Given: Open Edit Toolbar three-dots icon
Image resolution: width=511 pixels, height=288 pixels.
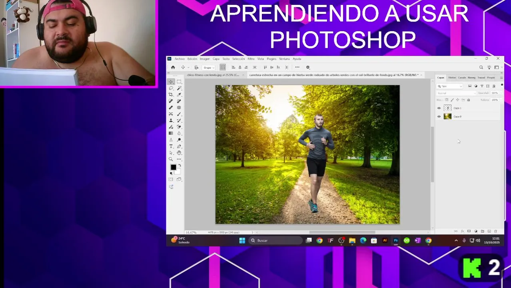Looking at the screenshot, I should click(179, 159).
